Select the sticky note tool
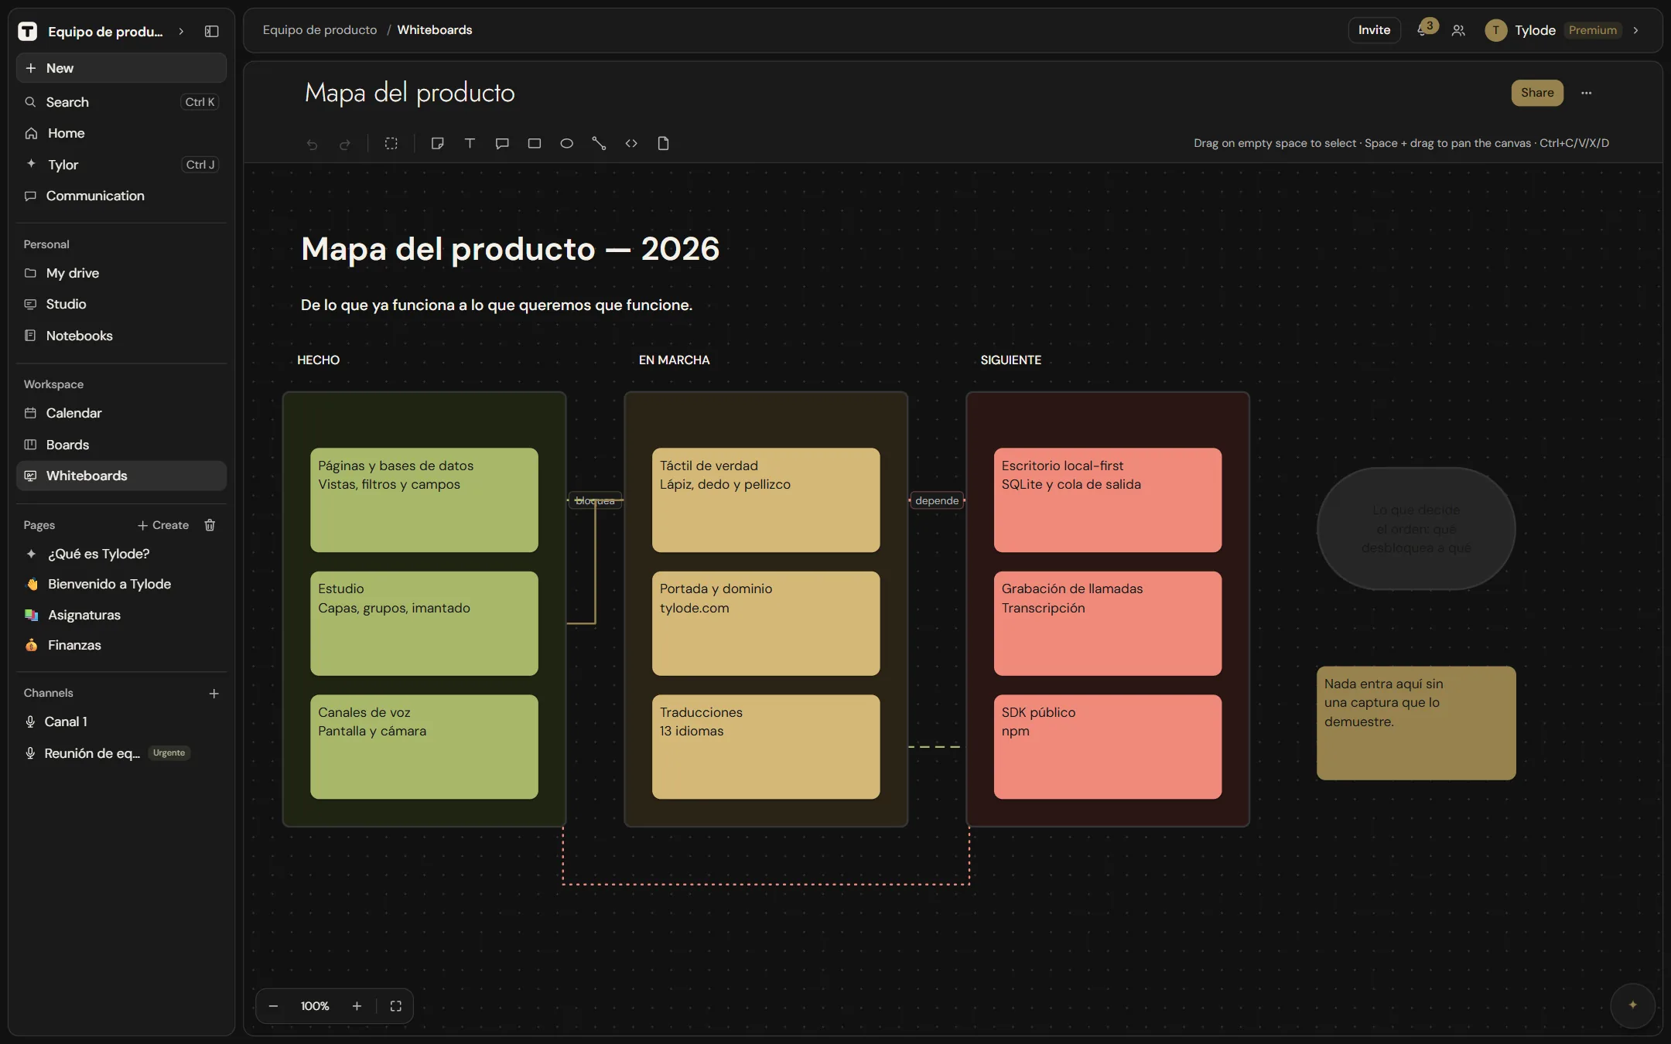 (437, 143)
